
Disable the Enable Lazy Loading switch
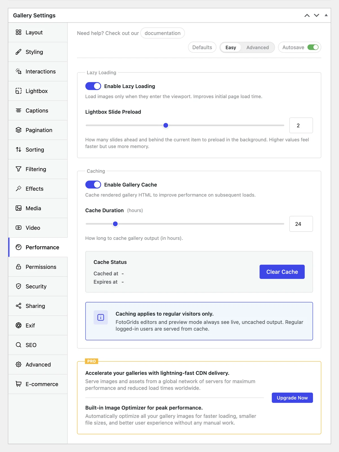point(93,86)
